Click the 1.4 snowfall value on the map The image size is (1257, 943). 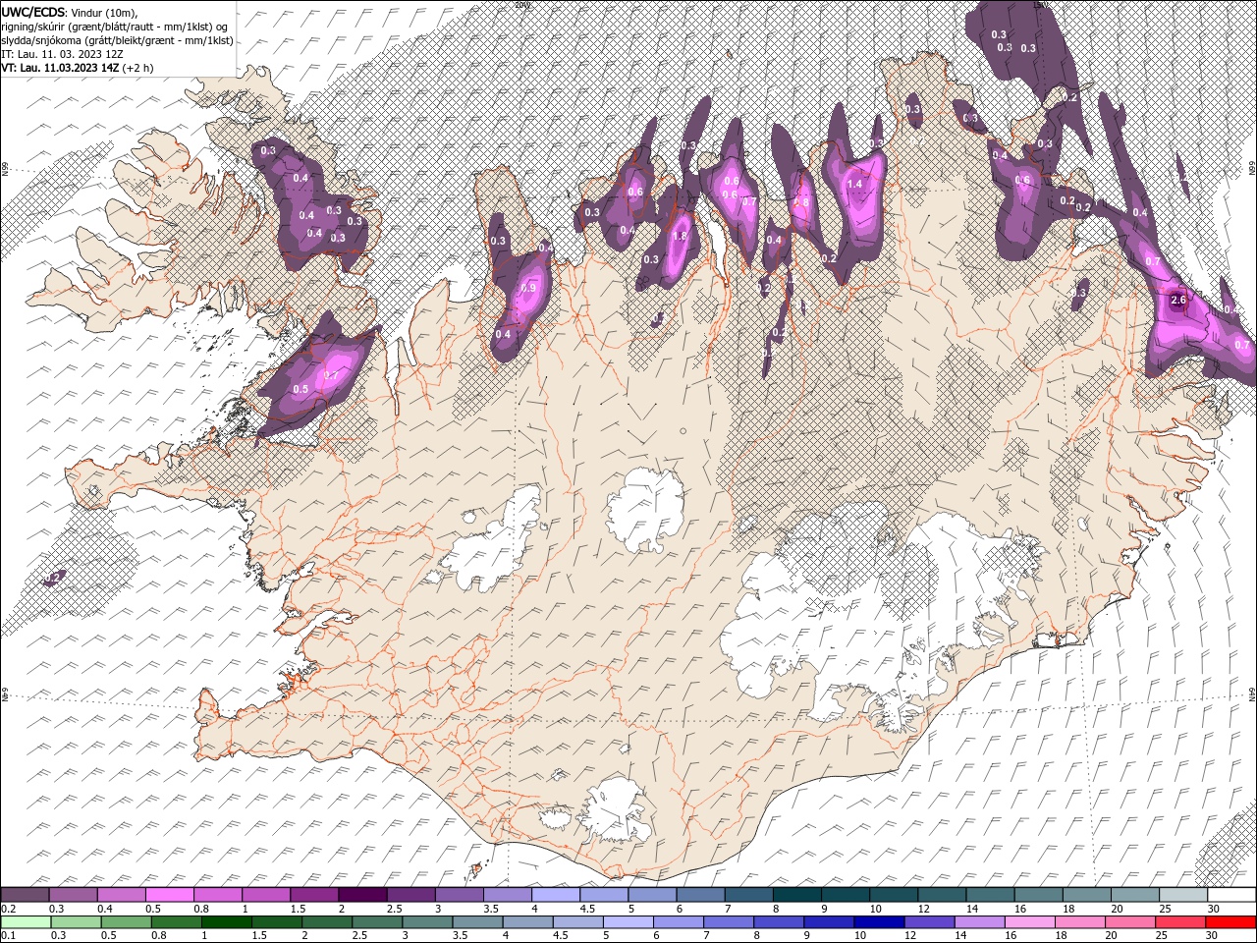pyautogui.click(x=854, y=184)
